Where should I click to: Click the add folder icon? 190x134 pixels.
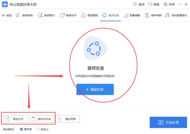[34, 119]
